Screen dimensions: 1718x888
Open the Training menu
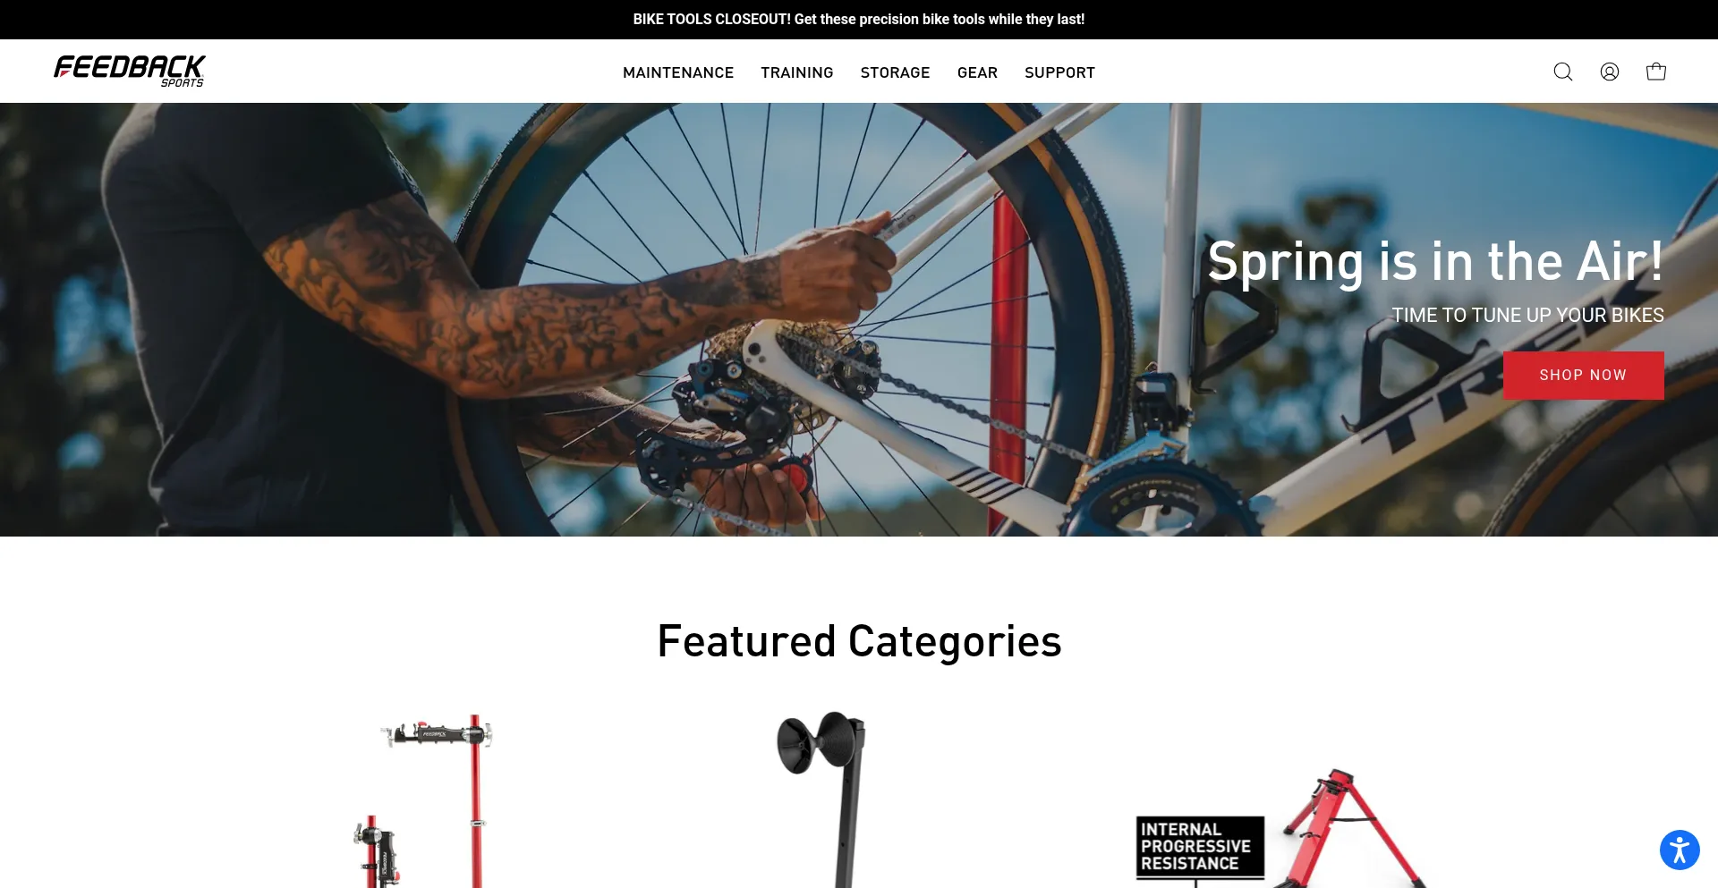[797, 72]
